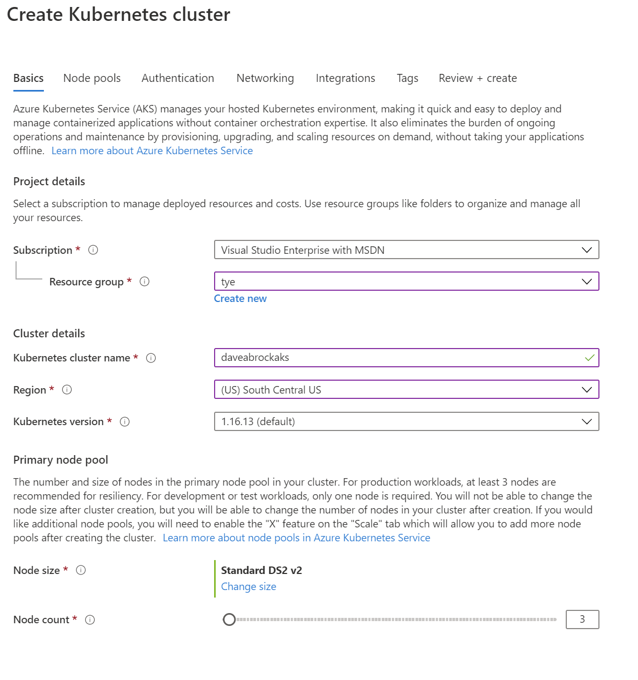Follow the Learn more about Azure Kubernetes Service link
638x680 pixels.
152,150
